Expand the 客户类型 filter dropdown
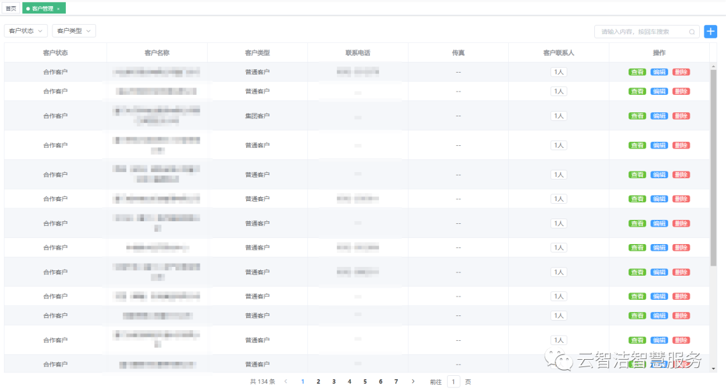The height and width of the screenshot is (392, 726). (74, 31)
